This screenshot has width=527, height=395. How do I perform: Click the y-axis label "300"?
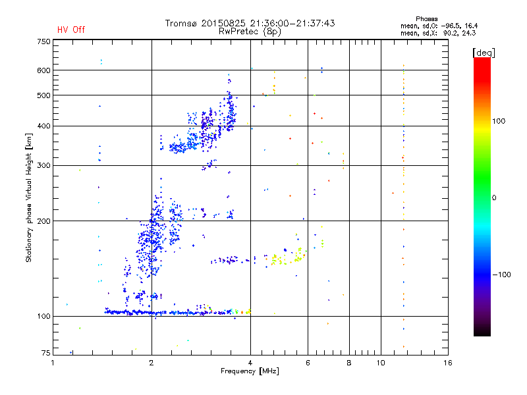43,165
